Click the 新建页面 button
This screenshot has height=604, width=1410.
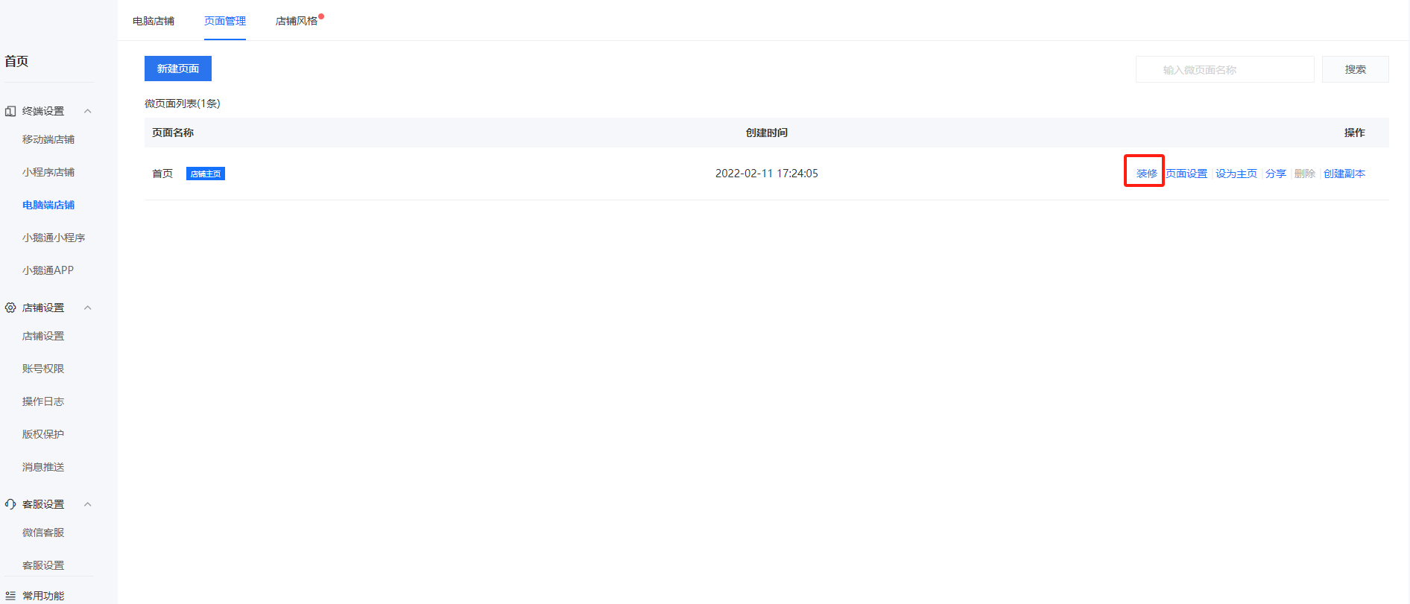178,69
